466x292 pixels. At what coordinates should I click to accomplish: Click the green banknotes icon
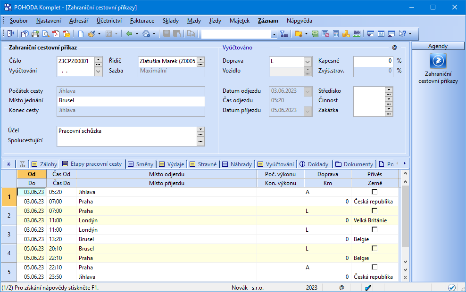pyautogui.click(x=315, y=33)
